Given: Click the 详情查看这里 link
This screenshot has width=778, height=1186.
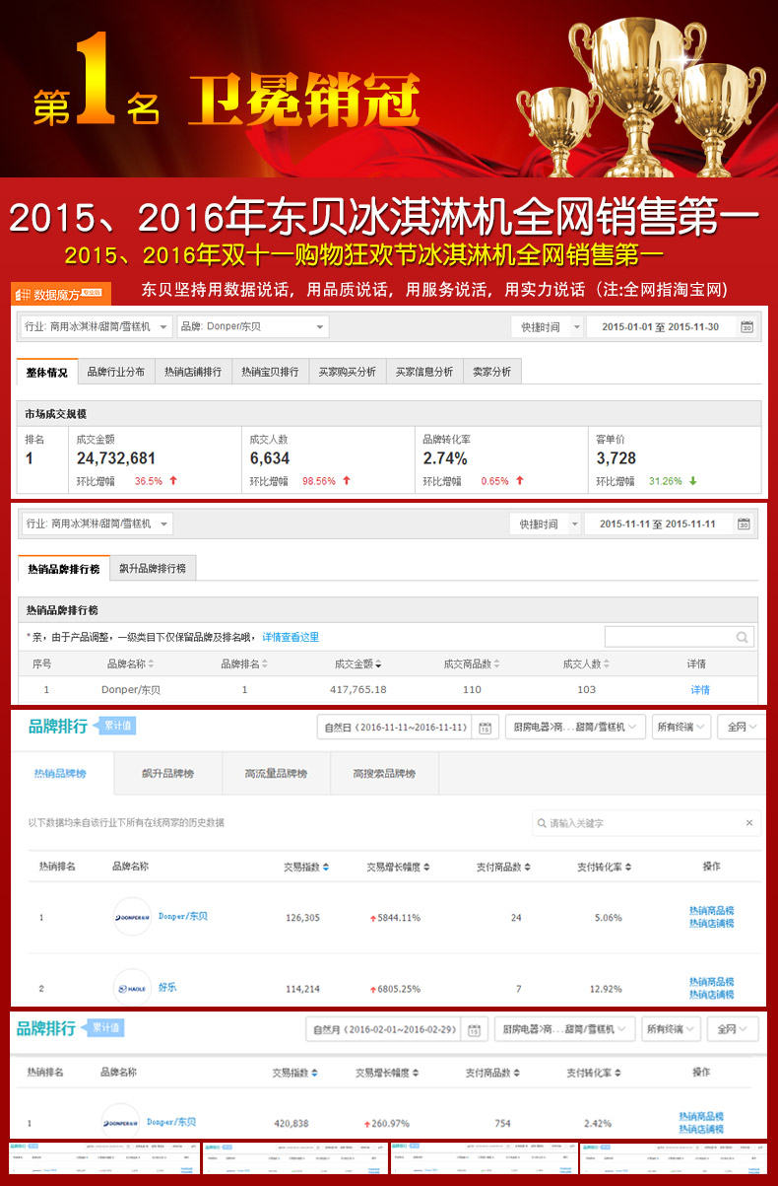Looking at the screenshot, I should (291, 638).
